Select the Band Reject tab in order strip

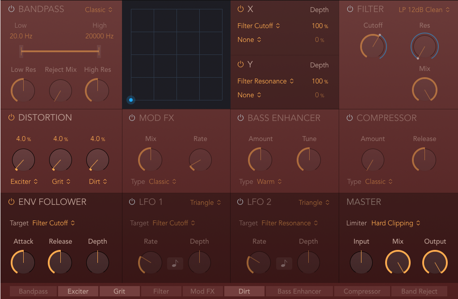pos(419,291)
